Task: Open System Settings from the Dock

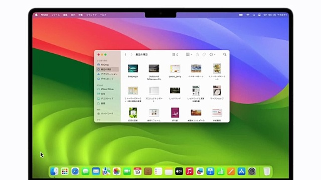Action: 252,171
